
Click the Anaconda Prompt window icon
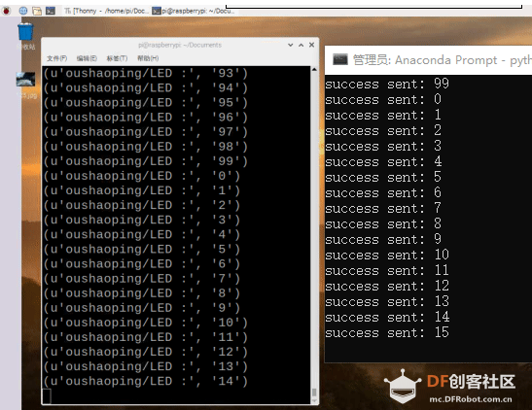point(340,59)
